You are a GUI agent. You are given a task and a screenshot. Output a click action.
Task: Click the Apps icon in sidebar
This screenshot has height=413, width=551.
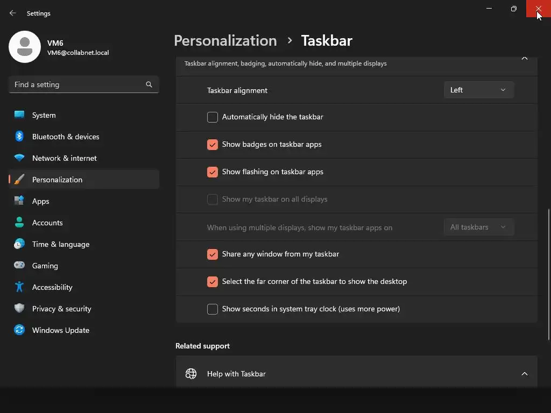point(19,201)
